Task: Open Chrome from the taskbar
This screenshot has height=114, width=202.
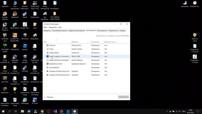Action: coord(42,111)
